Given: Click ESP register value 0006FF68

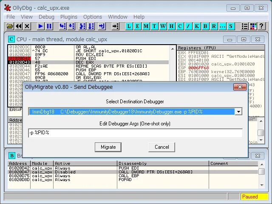Looking at the screenshot, I should click(198, 68).
